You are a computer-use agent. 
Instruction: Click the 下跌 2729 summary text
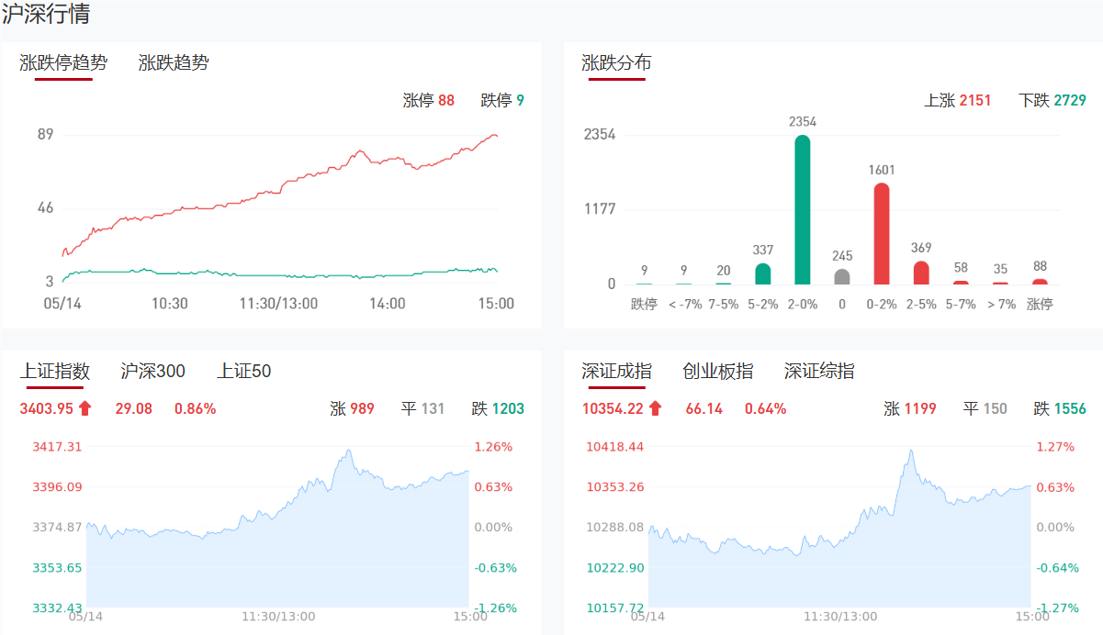1052,101
